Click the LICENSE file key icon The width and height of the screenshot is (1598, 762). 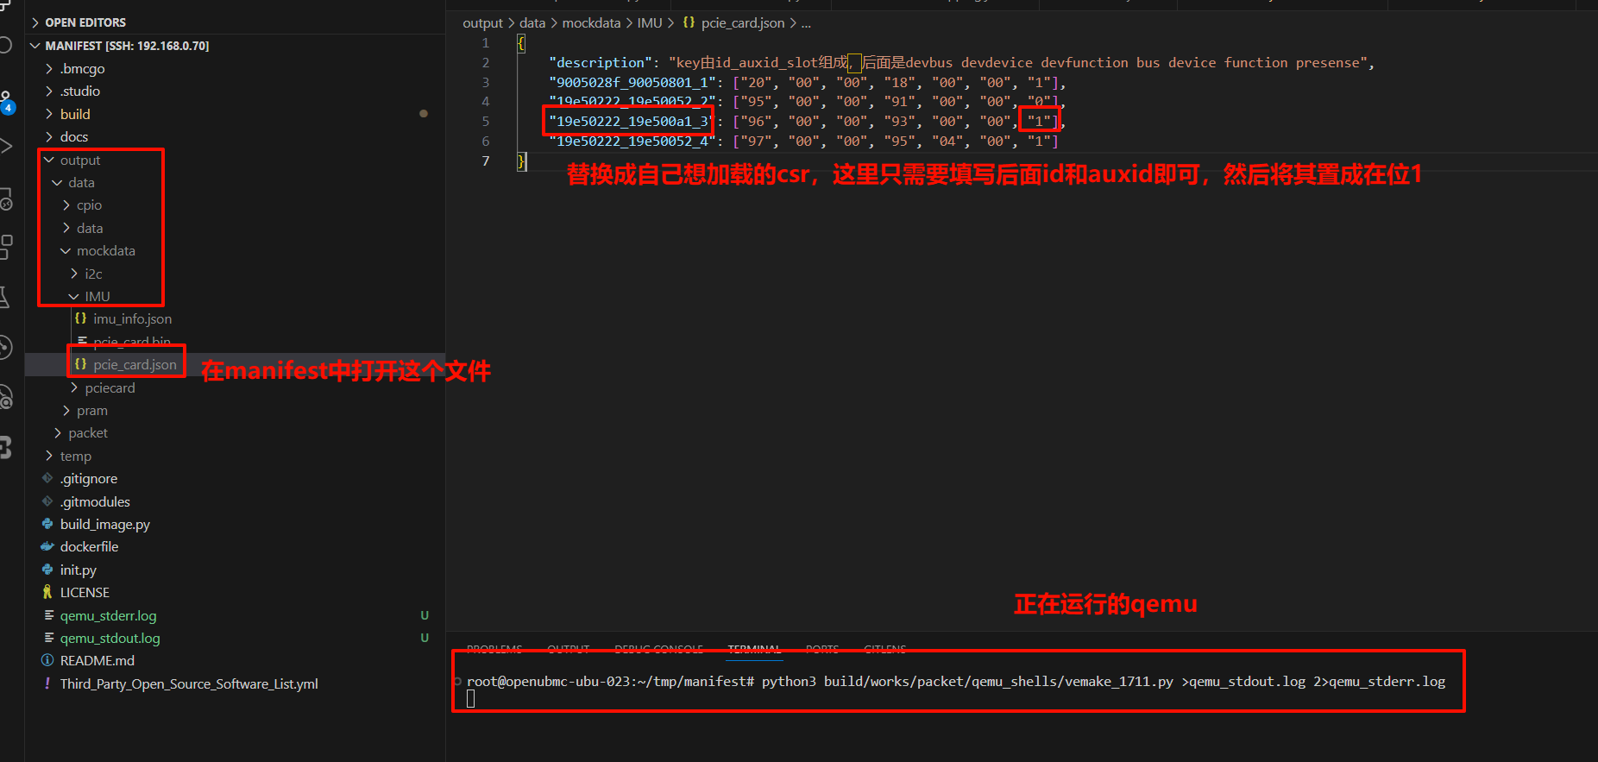pos(47,592)
